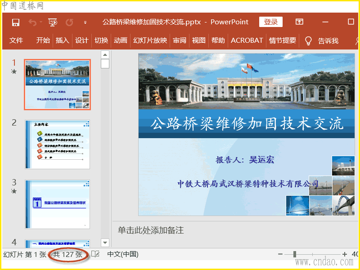Image resolution: width=360 pixels, height=270 pixels.
Task: Open the 帮助 tab
Action: [218, 40]
